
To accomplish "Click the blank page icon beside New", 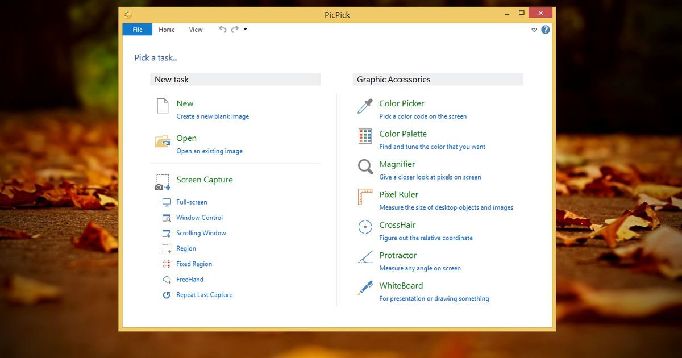I will pyautogui.click(x=163, y=106).
